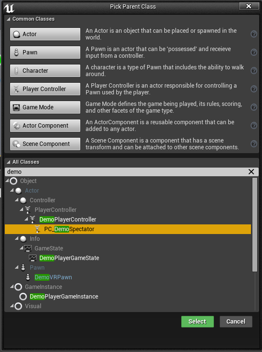262x352 pixels.
Task: Click the Info sphere icon
Action: [23, 239]
